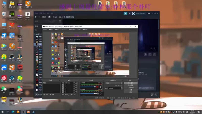Hide the 图像 11 source eye icon

tap(74, 89)
